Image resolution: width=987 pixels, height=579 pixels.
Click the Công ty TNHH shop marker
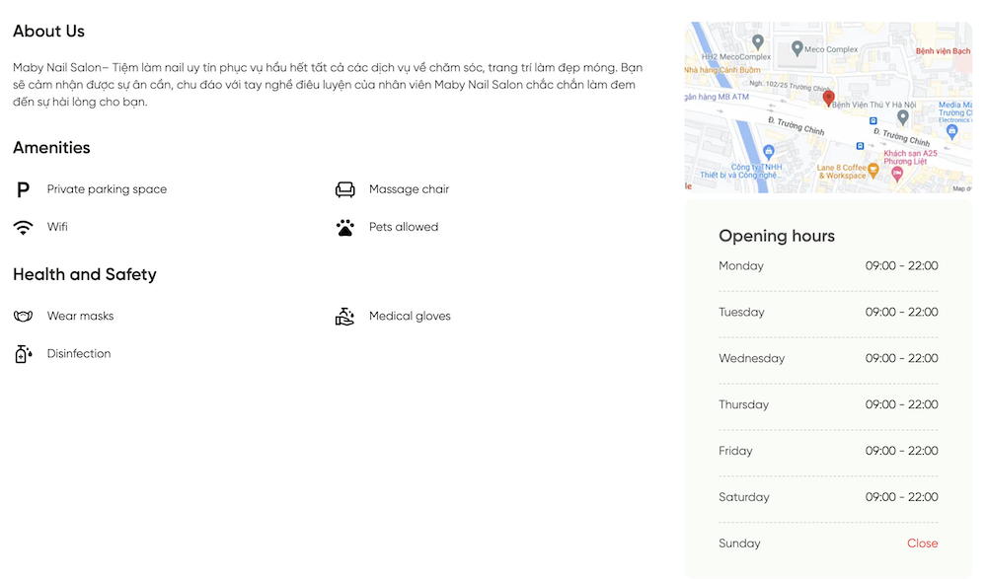point(769,152)
